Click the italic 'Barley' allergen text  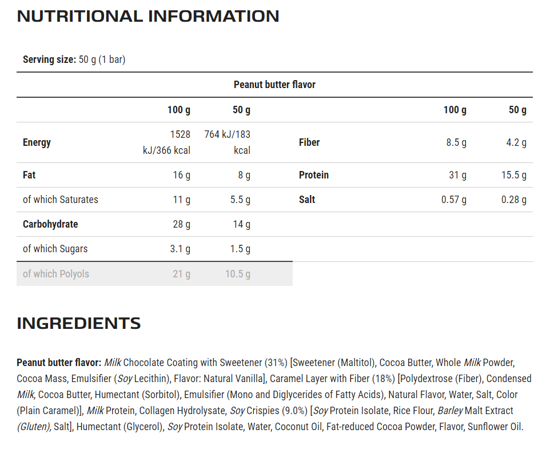(450, 411)
